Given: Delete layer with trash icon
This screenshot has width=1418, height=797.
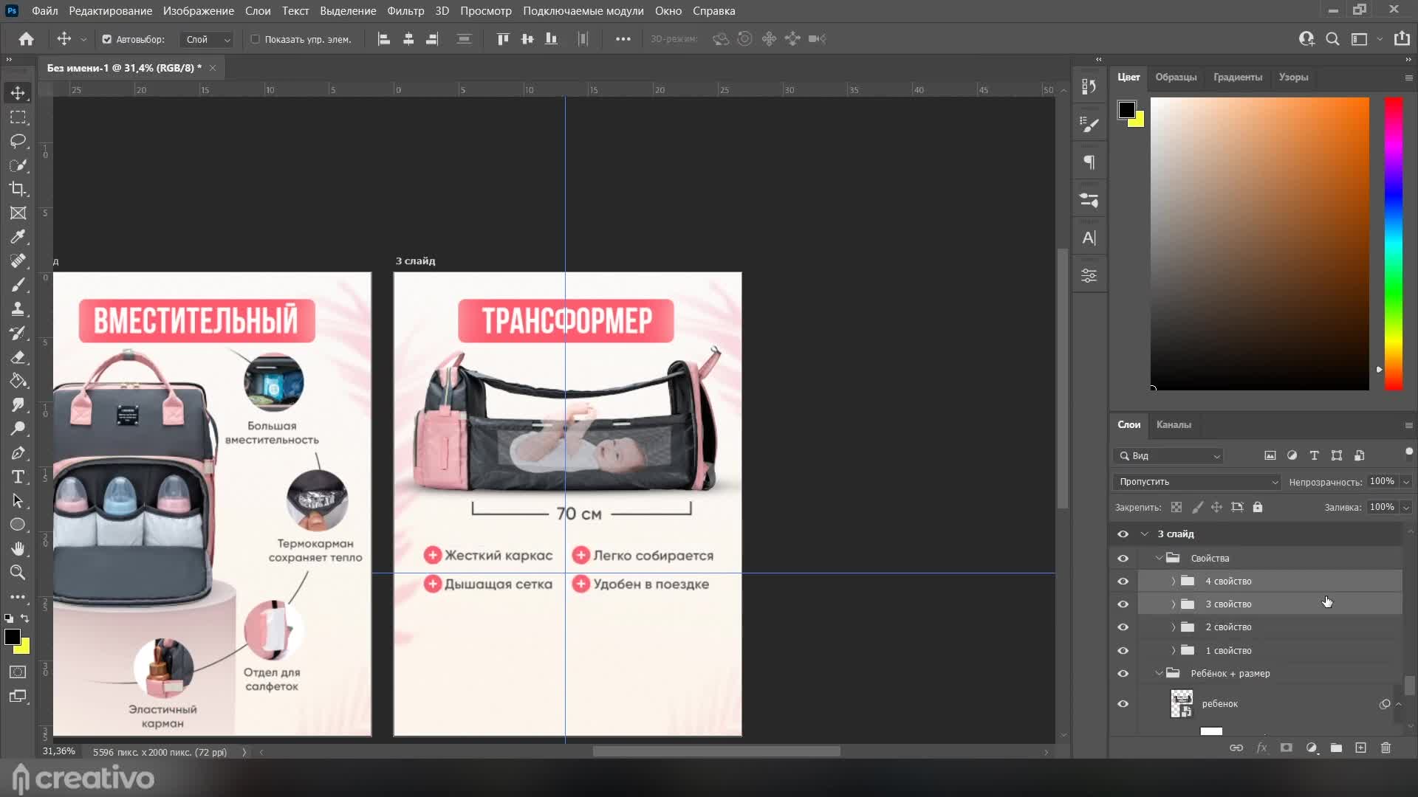Looking at the screenshot, I should point(1386,748).
